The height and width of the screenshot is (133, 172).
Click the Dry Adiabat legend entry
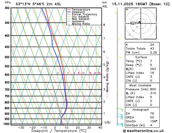[x=78, y=17]
